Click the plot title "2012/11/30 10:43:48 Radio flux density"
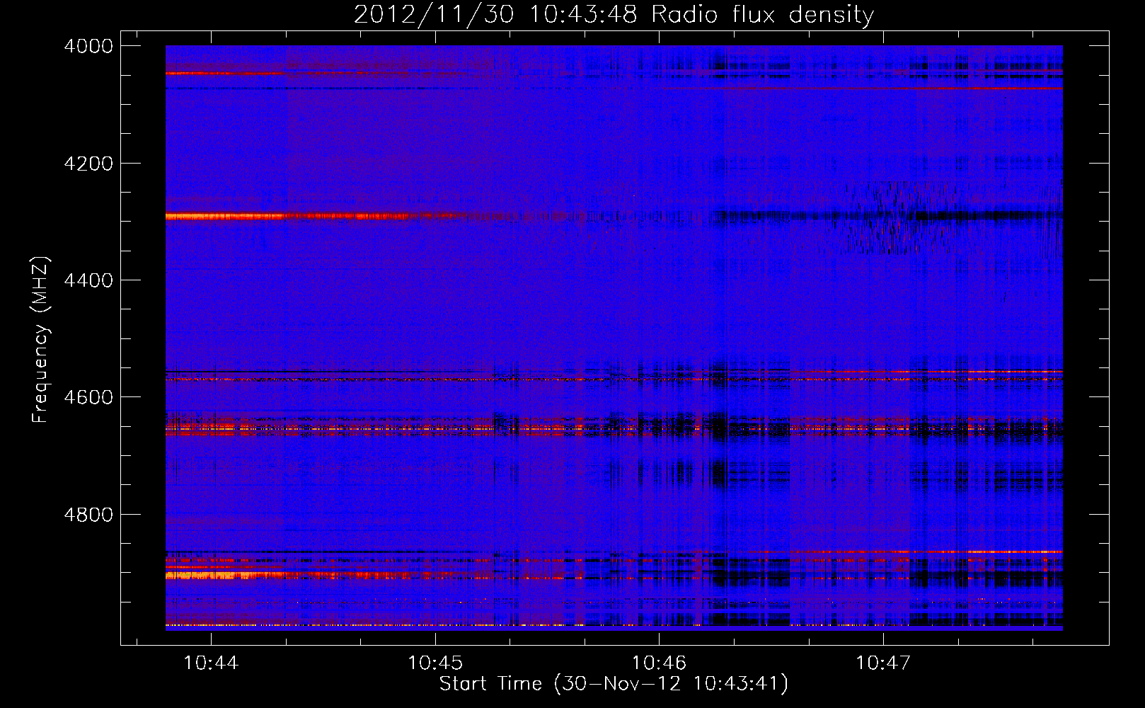Image resolution: width=1145 pixels, height=708 pixels. 614,14
